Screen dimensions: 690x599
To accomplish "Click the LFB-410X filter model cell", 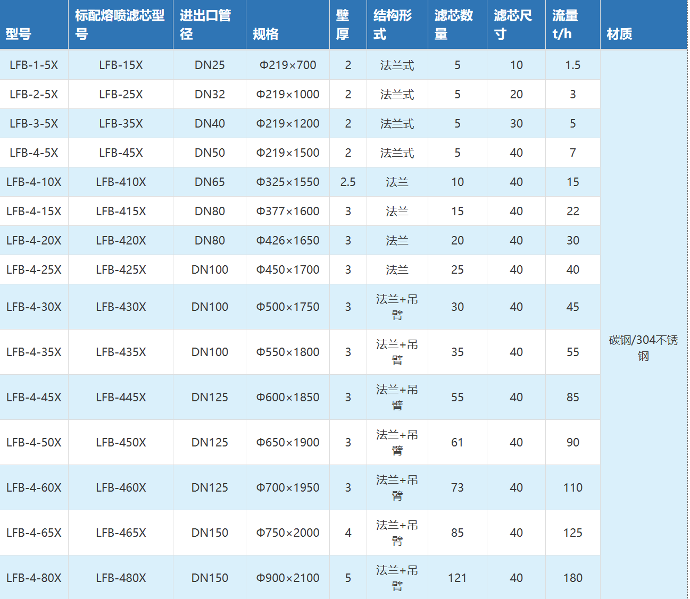I will (x=121, y=182).
